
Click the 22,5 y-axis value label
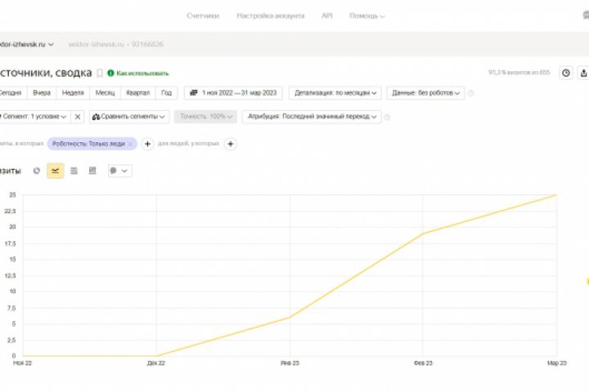click(x=10, y=212)
